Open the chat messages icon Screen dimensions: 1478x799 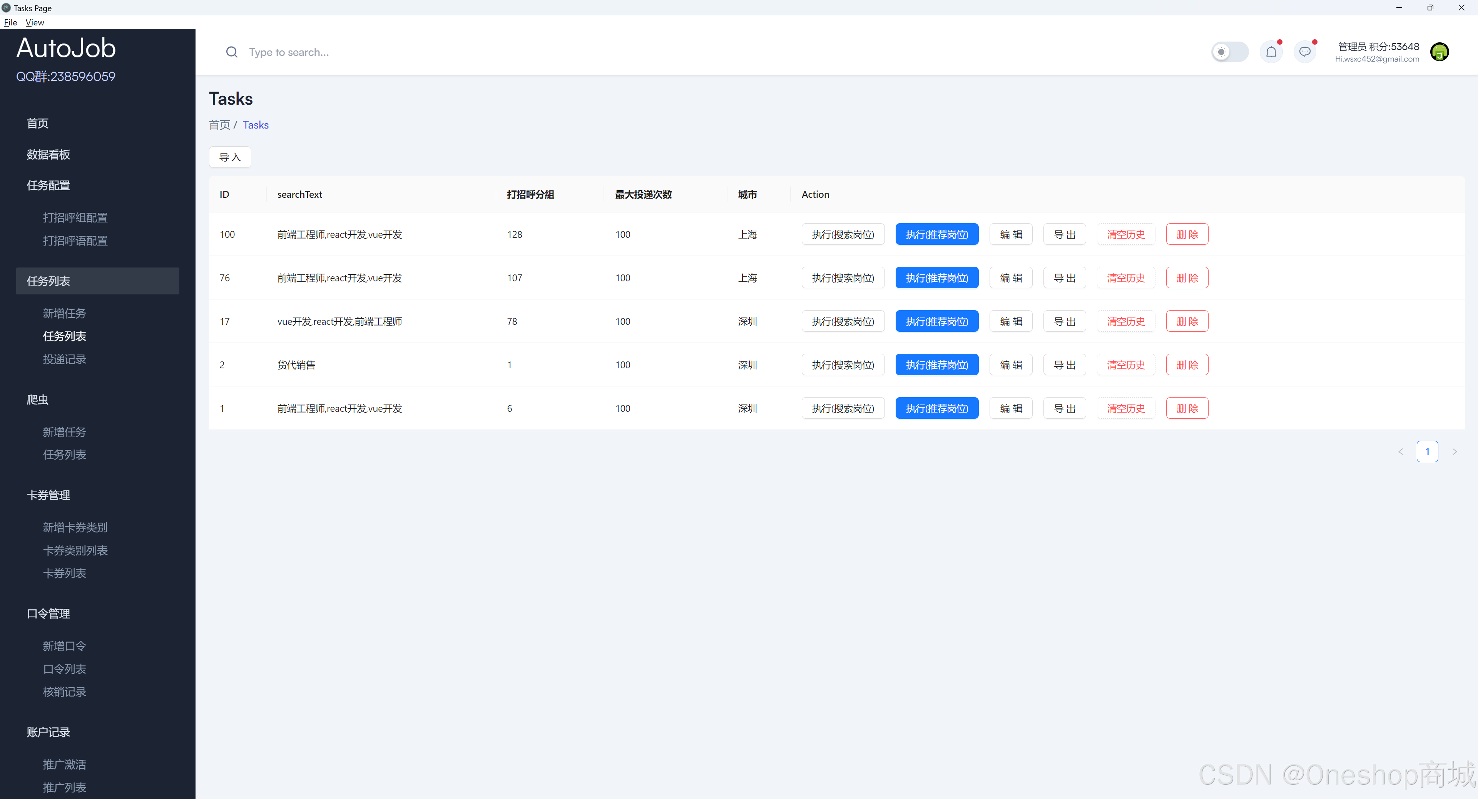click(x=1305, y=52)
